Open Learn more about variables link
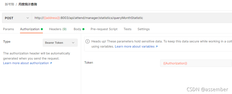 coord(135,46)
